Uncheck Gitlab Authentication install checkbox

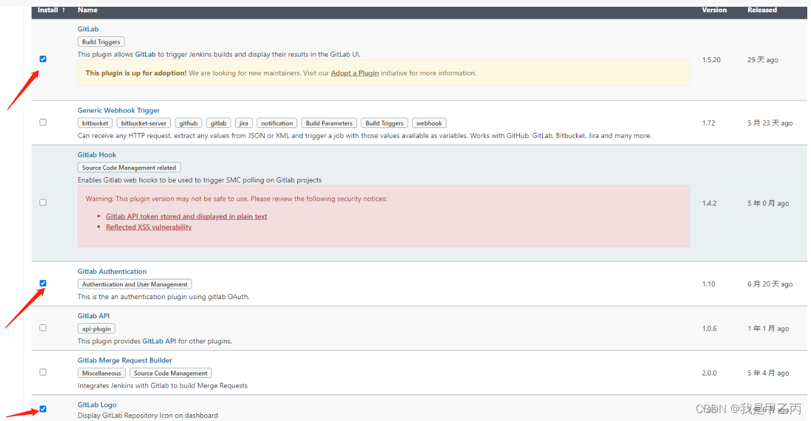[43, 283]
